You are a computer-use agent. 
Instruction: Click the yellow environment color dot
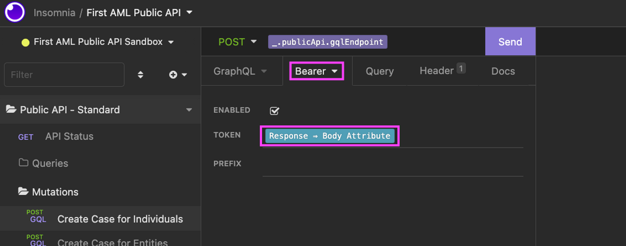pyautogui.click(x=25, y=42)
